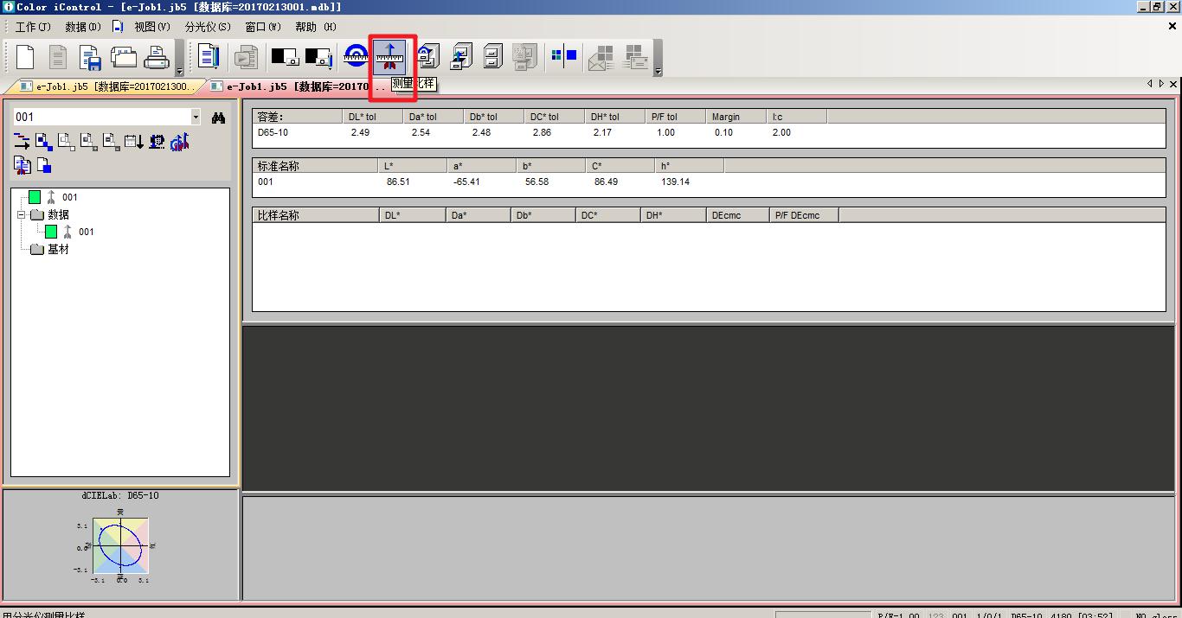Click green swatch of 001 under 数据
Viewport: 1182px width, 618px height.
click(51, 232)
